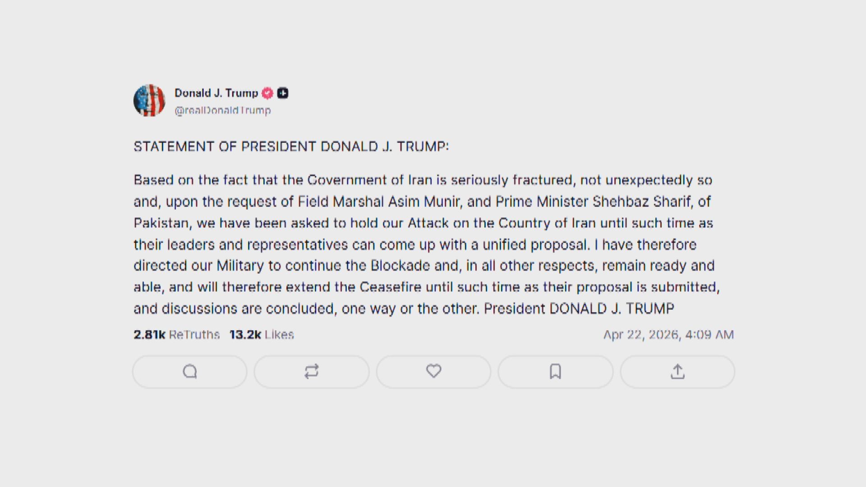Reply using the speech bubble icon

[x=190, y=372]
